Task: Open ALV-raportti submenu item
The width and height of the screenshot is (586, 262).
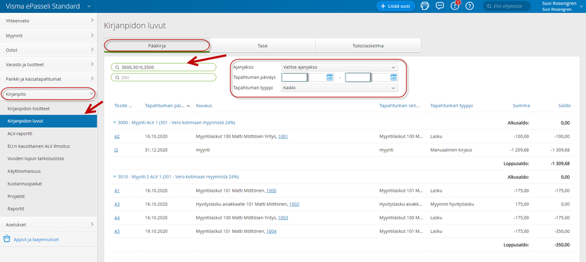Action: coord(49,133)
